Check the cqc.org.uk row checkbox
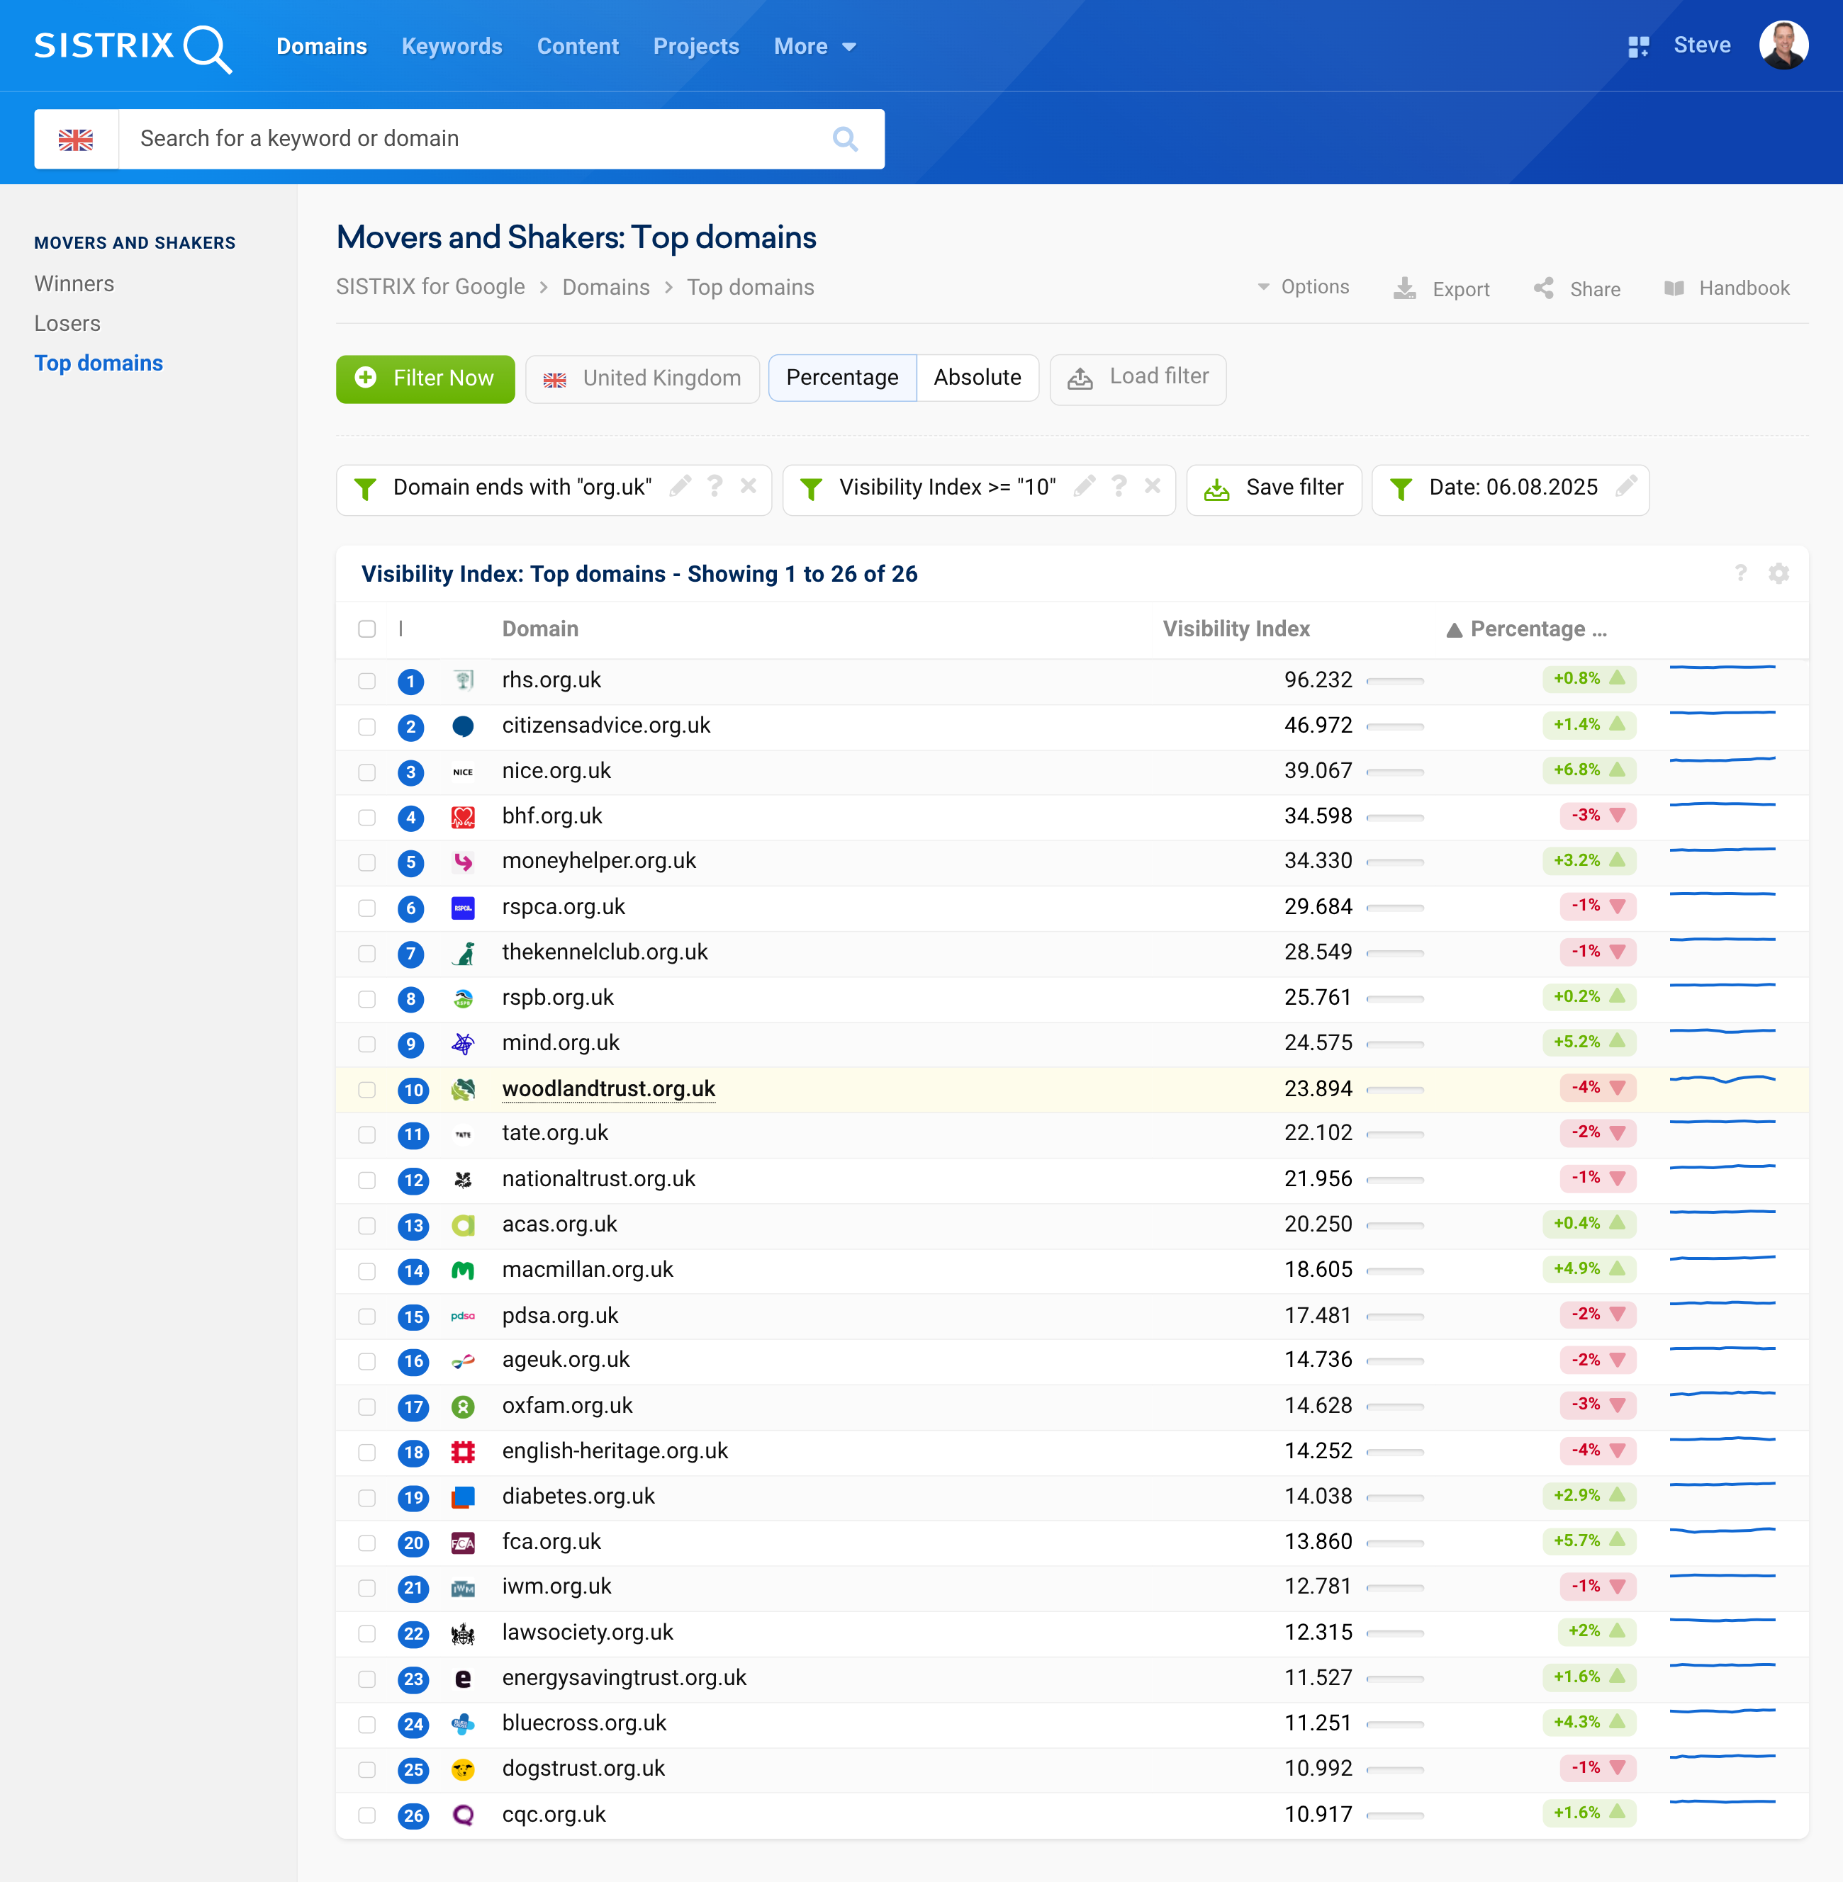The image size is (1843, 1882). click(367, 1815)
